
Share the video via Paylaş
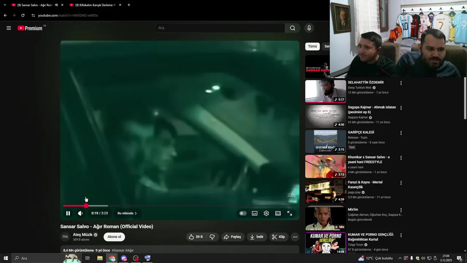[232, 237]
